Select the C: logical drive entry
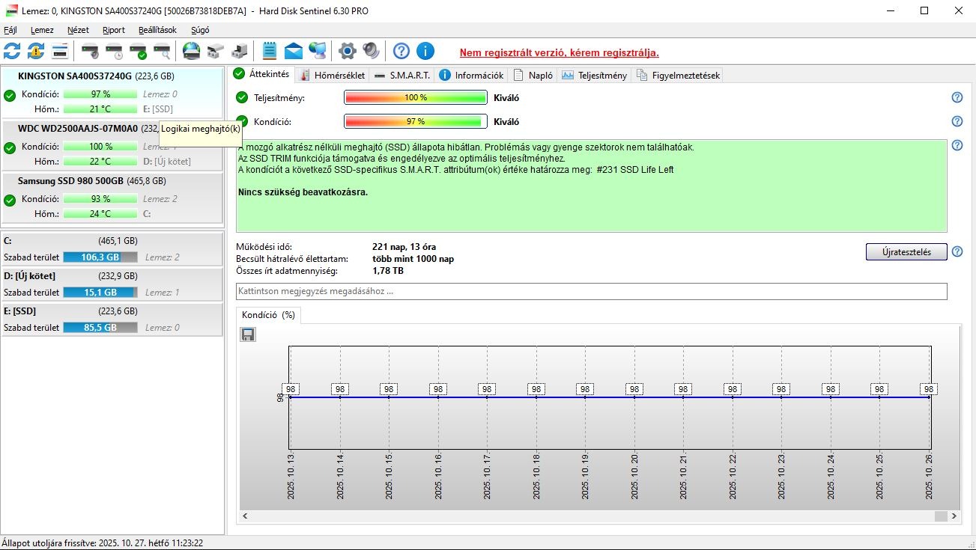This screenshot has width=976, height=550. [x=112, y=249]
